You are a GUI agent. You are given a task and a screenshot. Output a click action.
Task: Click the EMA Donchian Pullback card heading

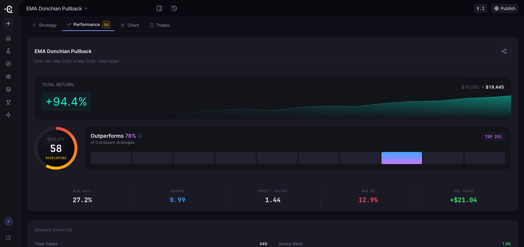point(63,51)
